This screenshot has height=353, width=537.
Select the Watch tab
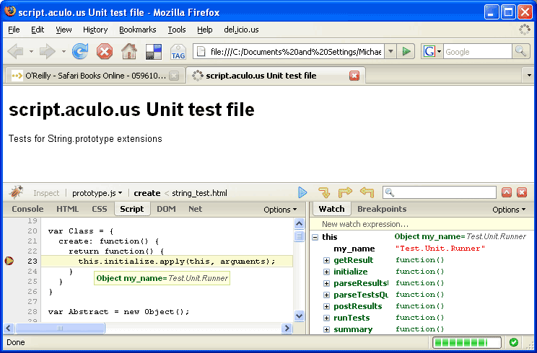pos(331,209)
